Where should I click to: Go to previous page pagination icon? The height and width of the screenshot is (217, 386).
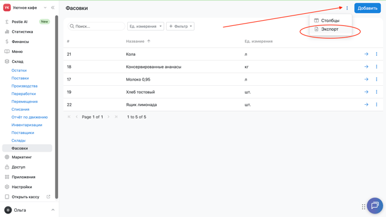pos(77,117)
